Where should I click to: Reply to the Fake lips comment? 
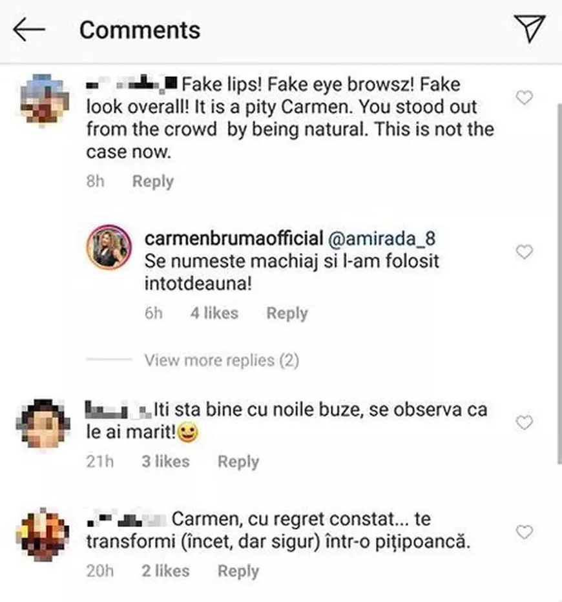point(152,181)
